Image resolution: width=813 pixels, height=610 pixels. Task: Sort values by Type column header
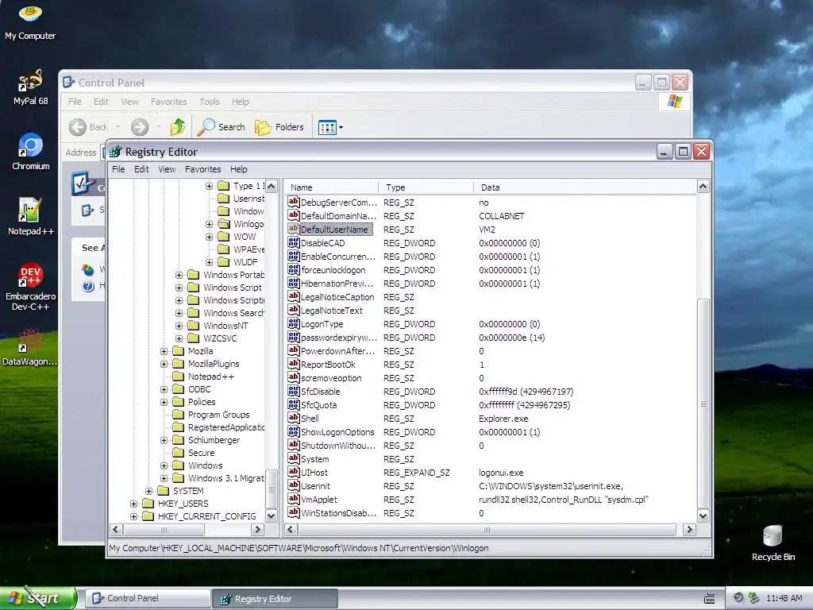click(426, 187)
